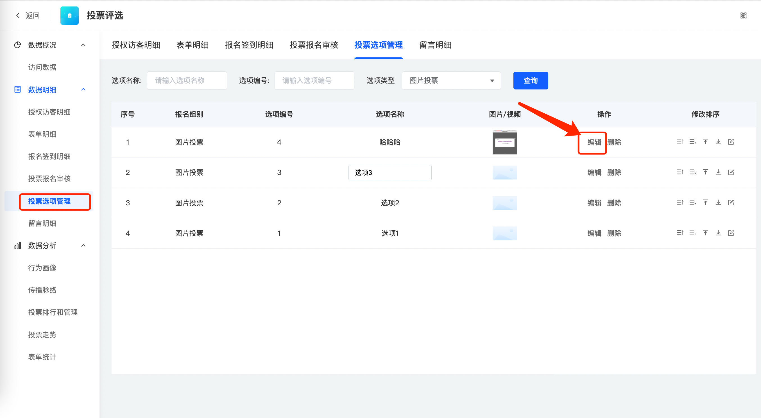Click 删除 for the 哈哈哈 row

614,142
